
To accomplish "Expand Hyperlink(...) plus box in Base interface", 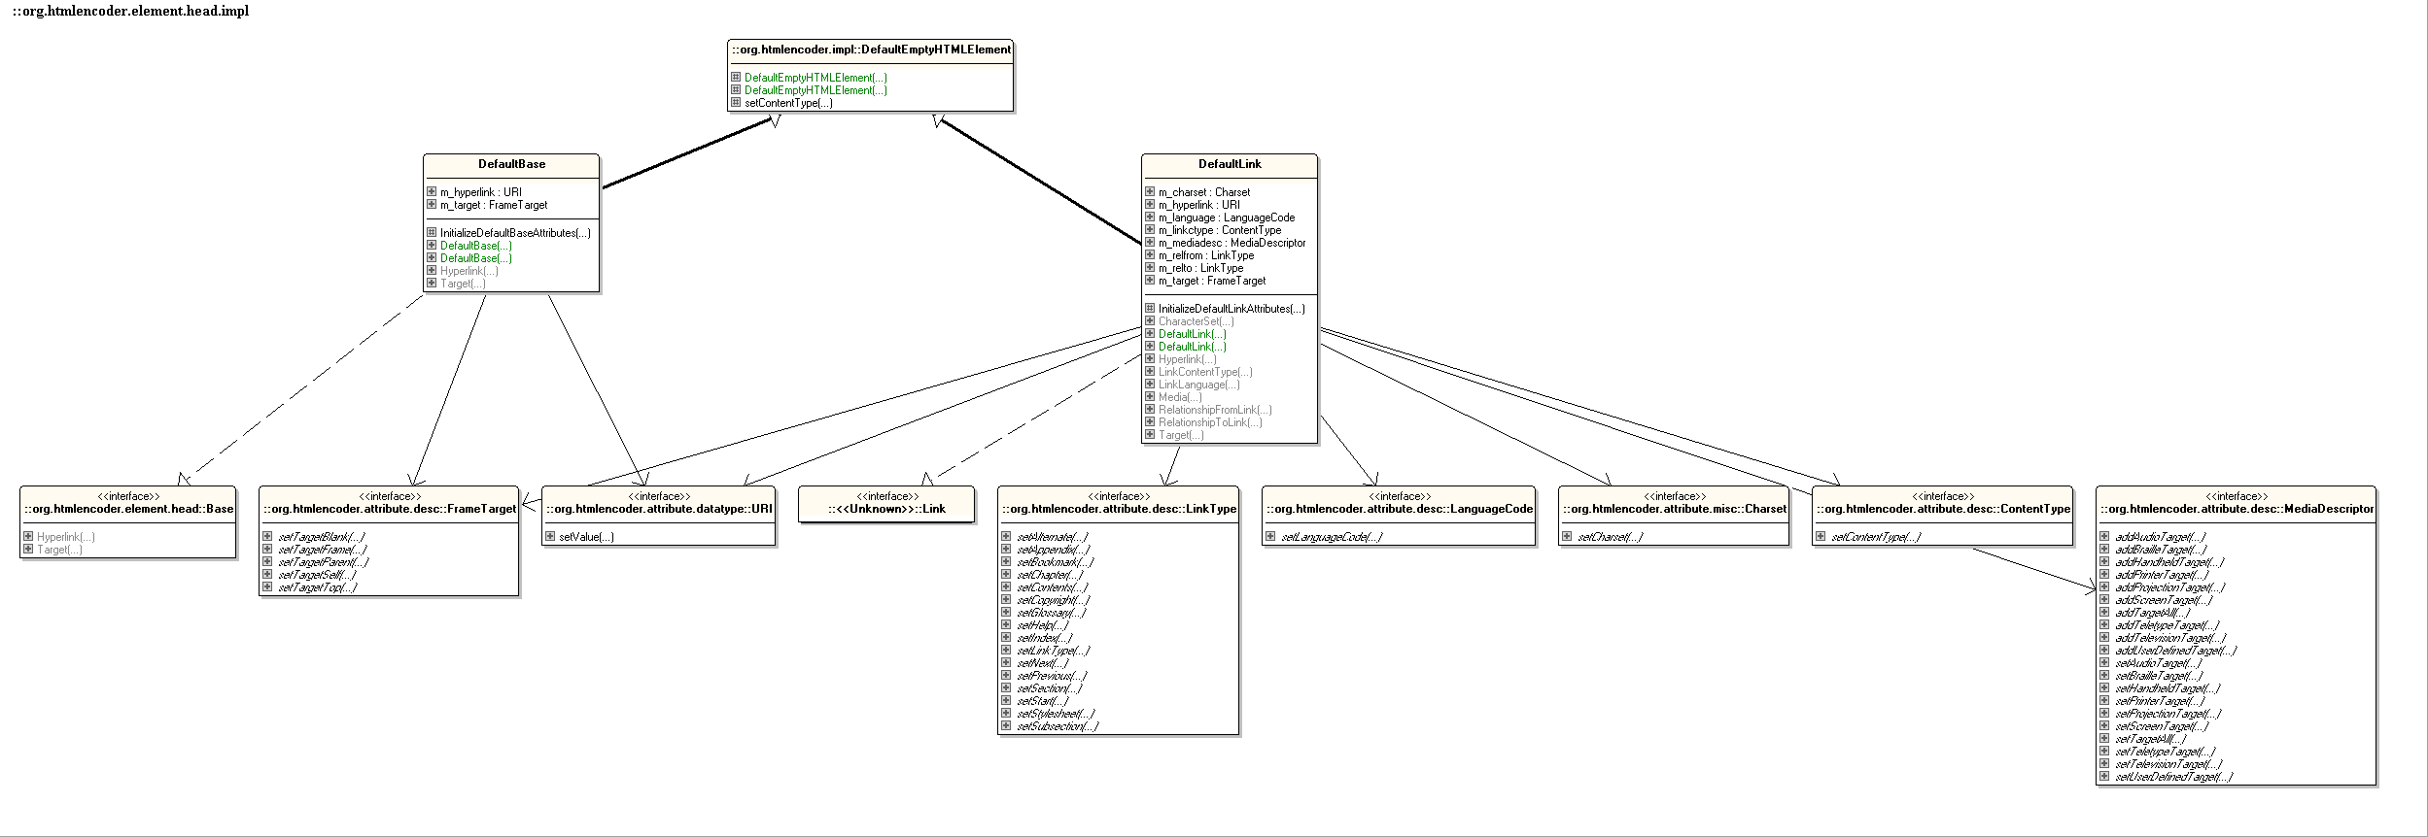I will (28, 537).
